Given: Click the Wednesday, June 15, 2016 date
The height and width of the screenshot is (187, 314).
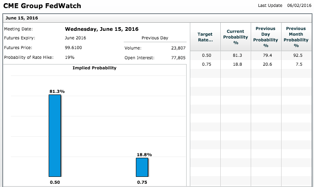Looking at the screenshot, I should (102, 29).
